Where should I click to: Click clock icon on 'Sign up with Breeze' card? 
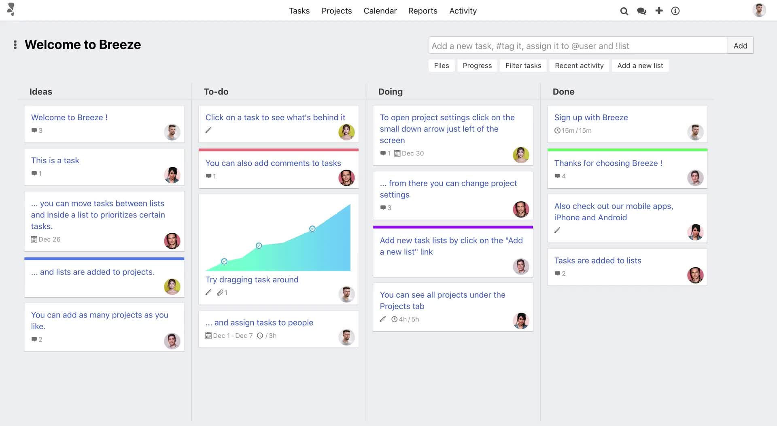[557, 130]
